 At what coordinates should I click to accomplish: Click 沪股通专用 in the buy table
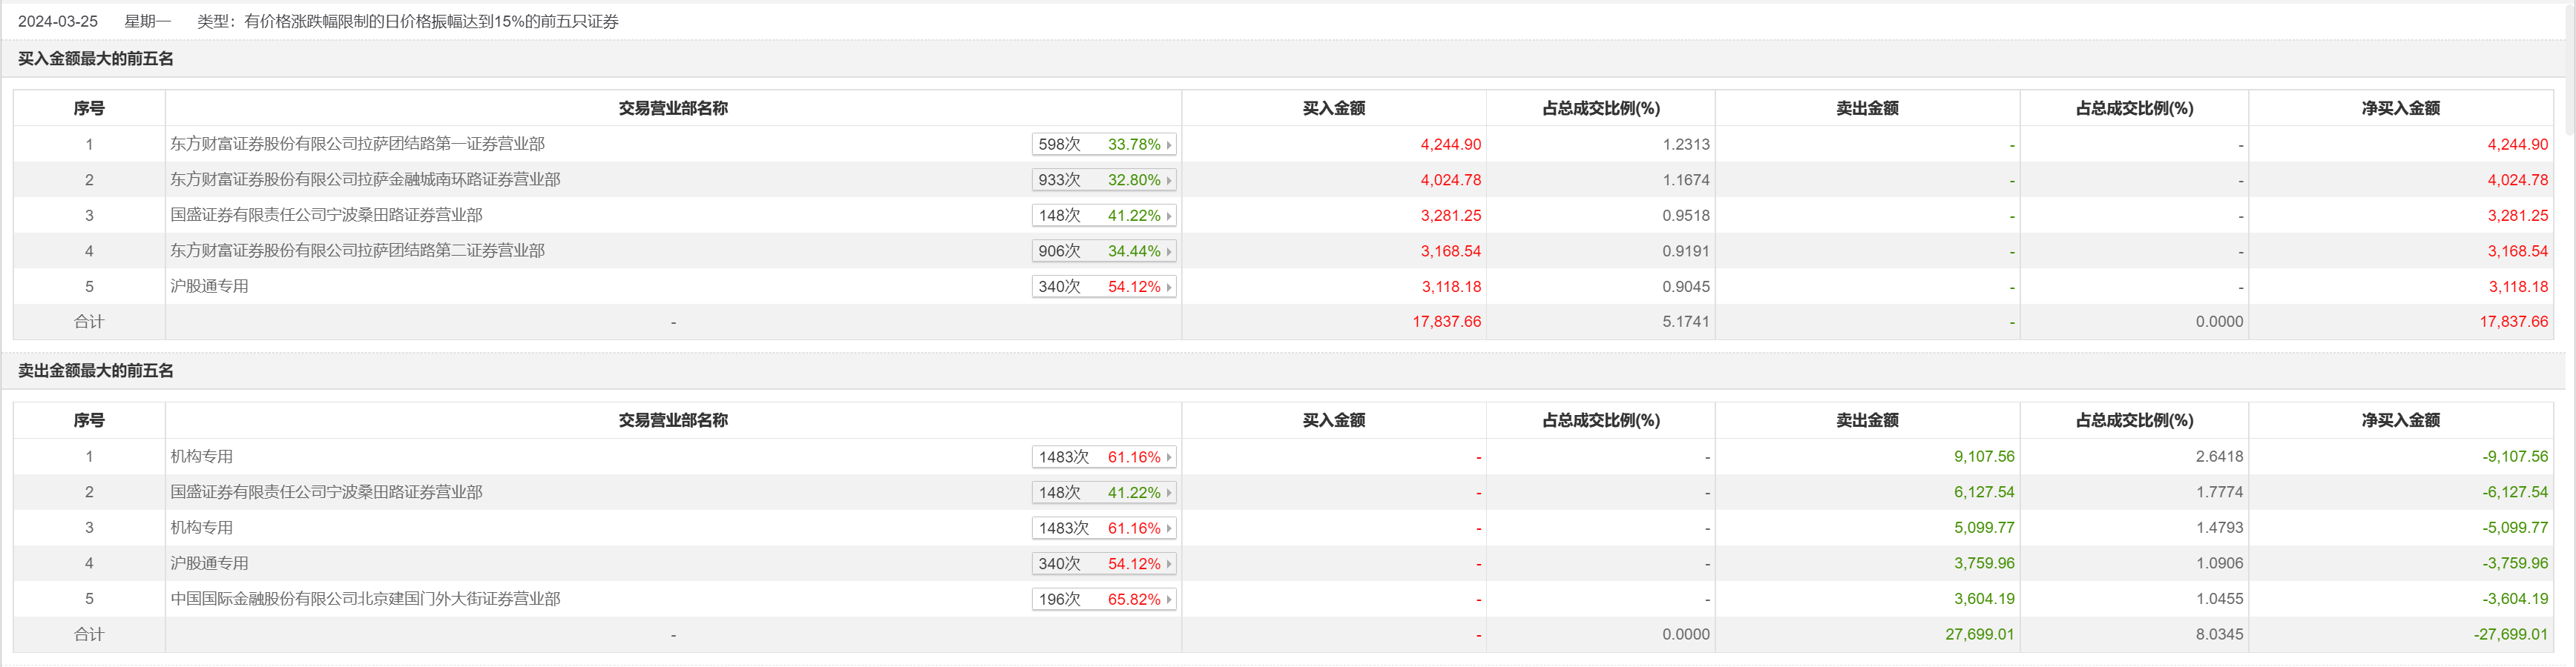point(209,287)
